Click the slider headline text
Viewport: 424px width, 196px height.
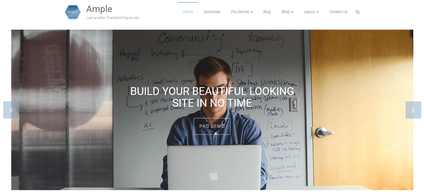[212, 97]
